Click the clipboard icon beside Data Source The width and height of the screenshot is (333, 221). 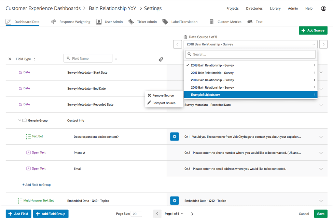pyautogui.click(x=185, y=37)
